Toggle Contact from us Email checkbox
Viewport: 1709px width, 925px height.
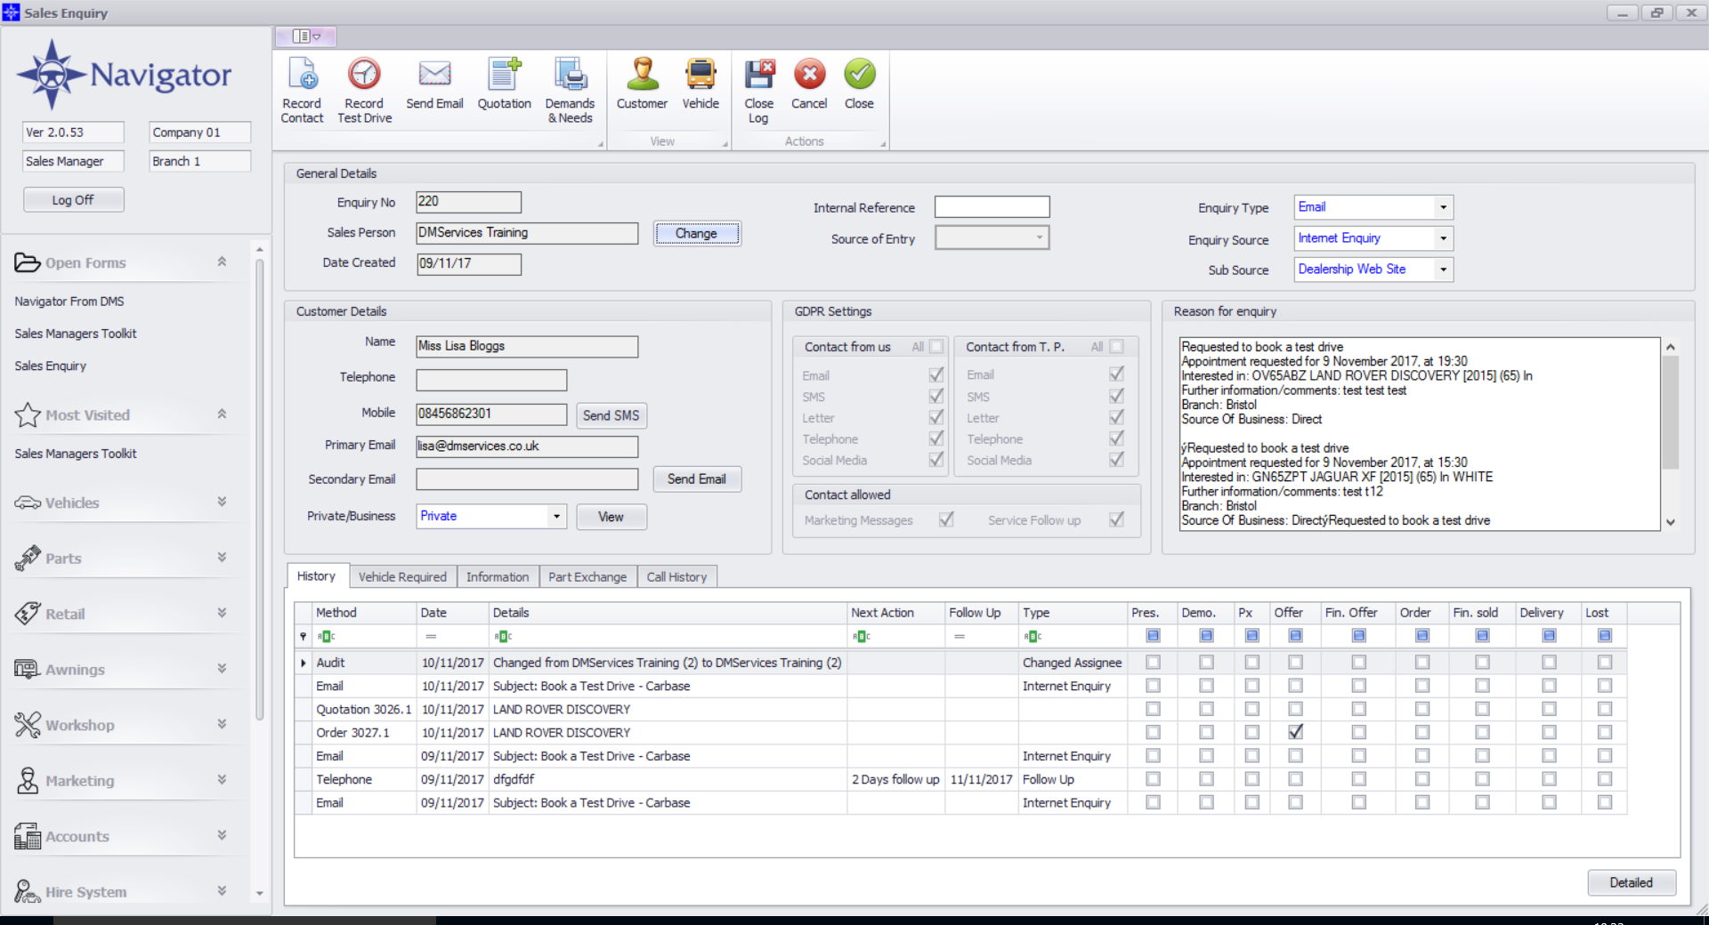[936, 374]
